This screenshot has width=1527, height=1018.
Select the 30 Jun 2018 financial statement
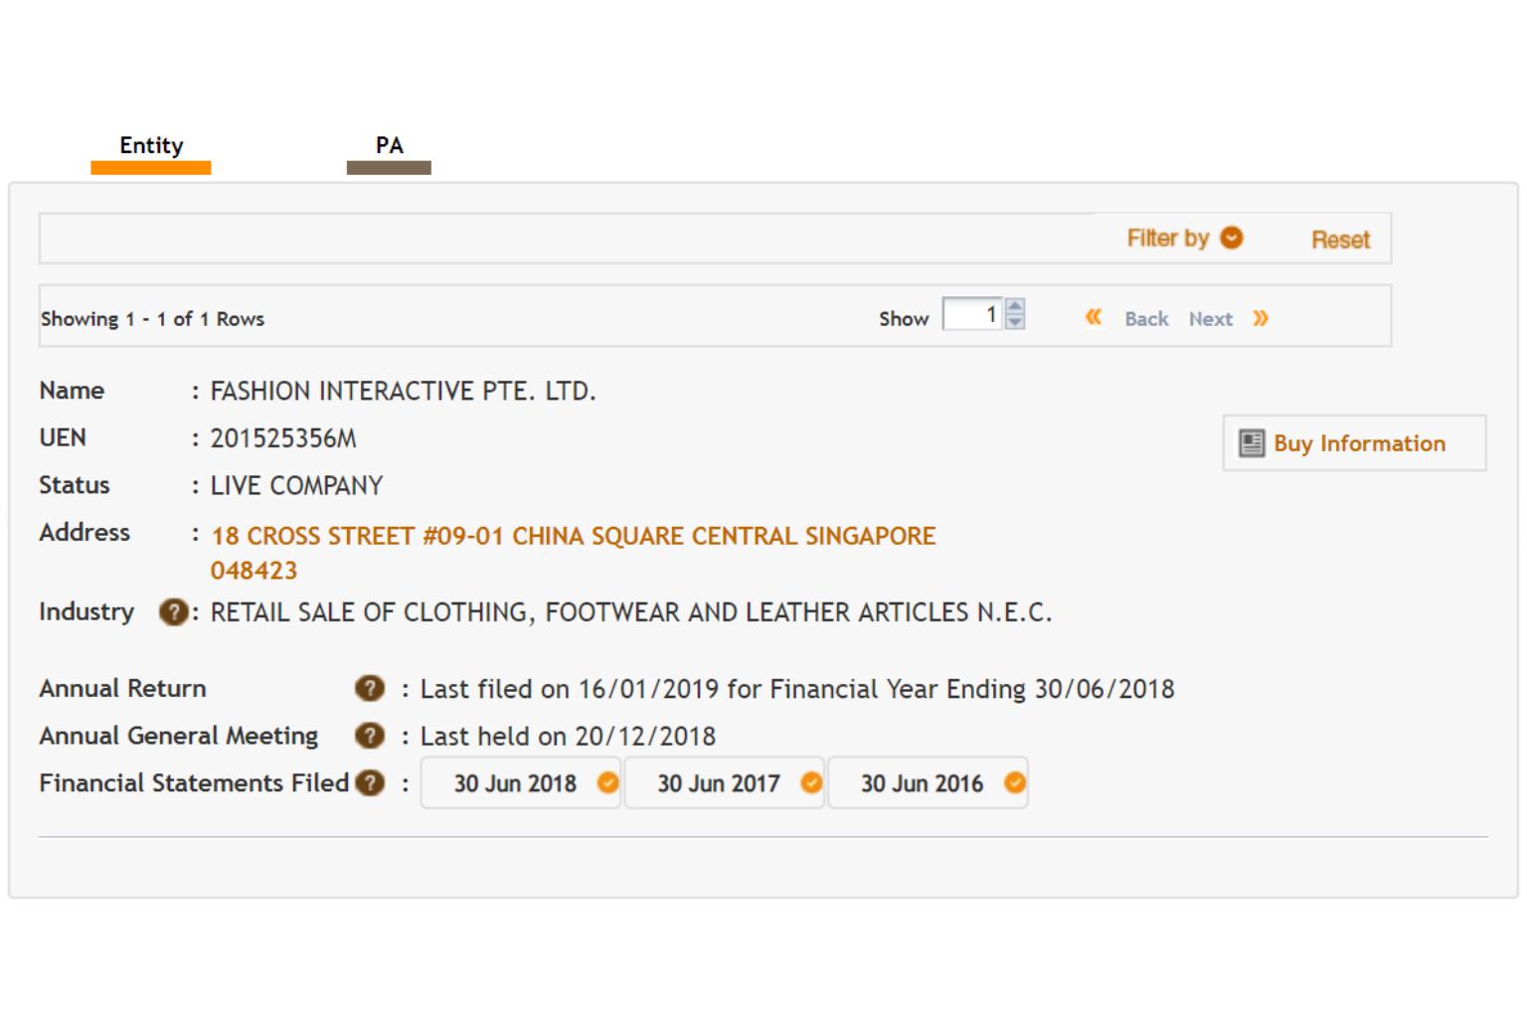tap(520, 783)
